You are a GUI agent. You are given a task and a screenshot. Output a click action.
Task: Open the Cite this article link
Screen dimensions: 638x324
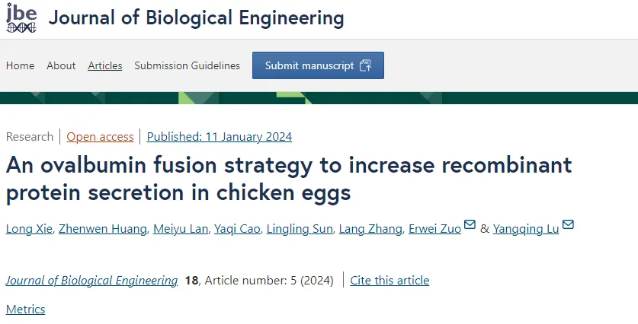[390, 281]
